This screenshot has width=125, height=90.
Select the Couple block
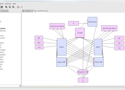(x=80, y=33)
